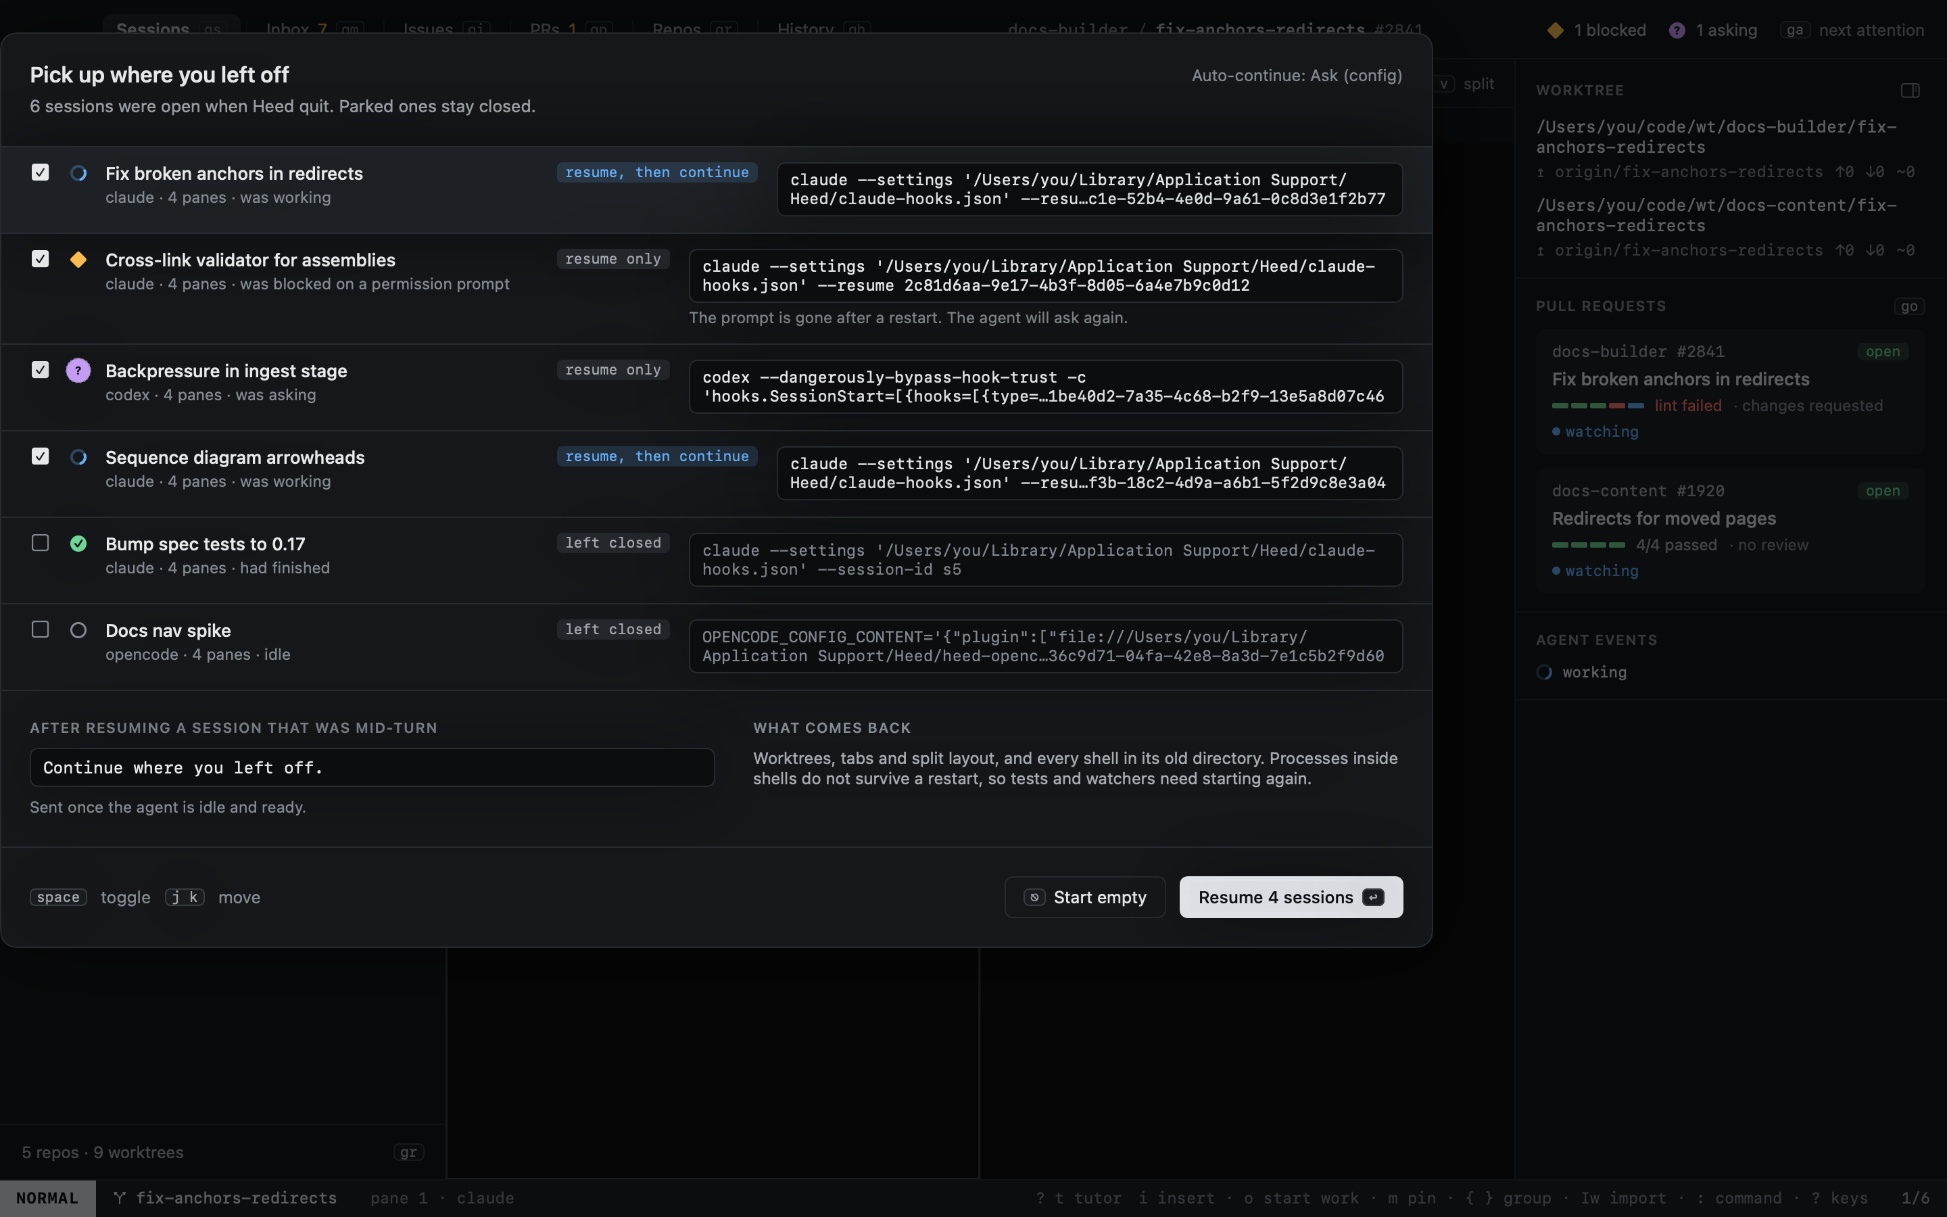Click purple asking icon for Backpressure session
Screen dimensions: 1947x1217
(78, 371)
